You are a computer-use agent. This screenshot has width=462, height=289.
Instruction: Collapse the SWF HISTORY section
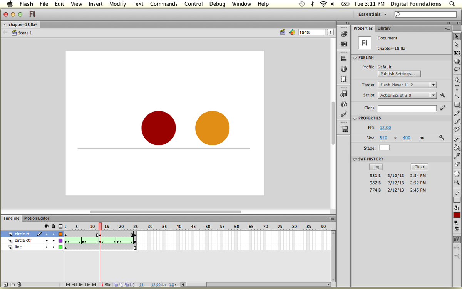(x=355, y=159)
